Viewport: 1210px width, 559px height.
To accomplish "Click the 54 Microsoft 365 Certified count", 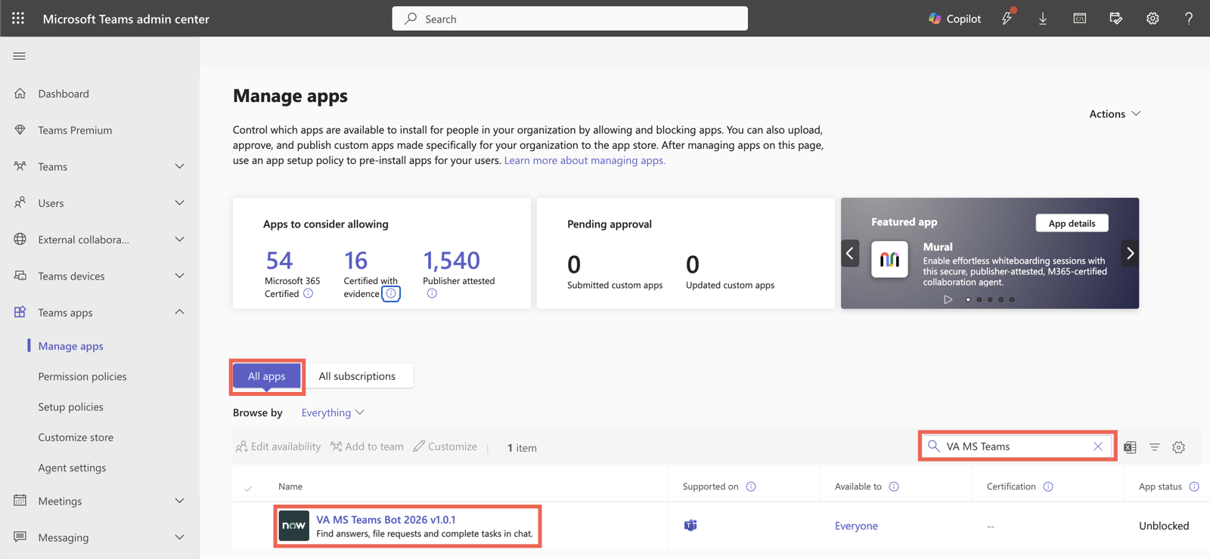I will click(x=279, y=261).
